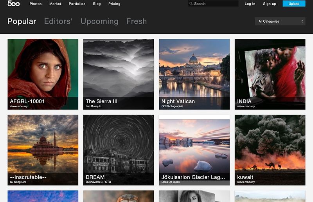Open Portfolios in the navigation bar

(x=77, y=4)
